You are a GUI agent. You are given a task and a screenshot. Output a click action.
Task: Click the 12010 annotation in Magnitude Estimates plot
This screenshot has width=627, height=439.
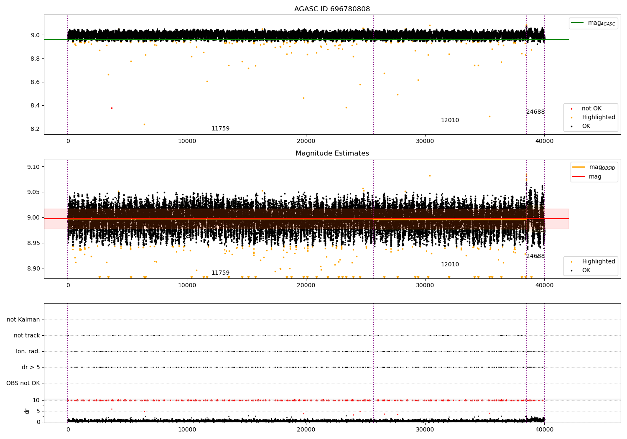450,265
